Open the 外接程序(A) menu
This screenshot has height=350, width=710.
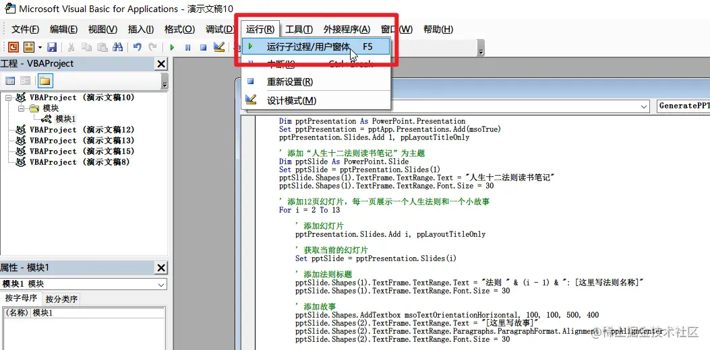347,30
